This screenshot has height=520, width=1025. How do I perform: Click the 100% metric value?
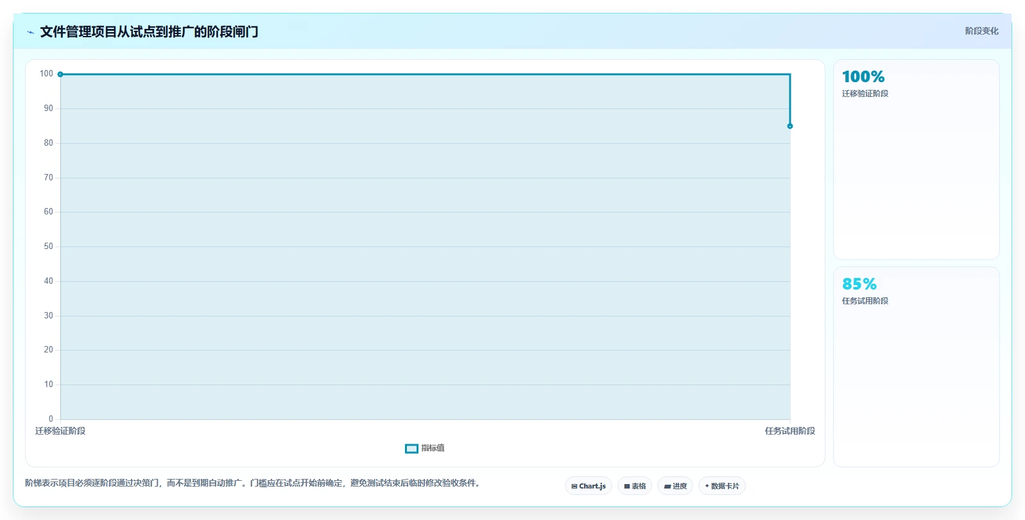coord(863,77)
